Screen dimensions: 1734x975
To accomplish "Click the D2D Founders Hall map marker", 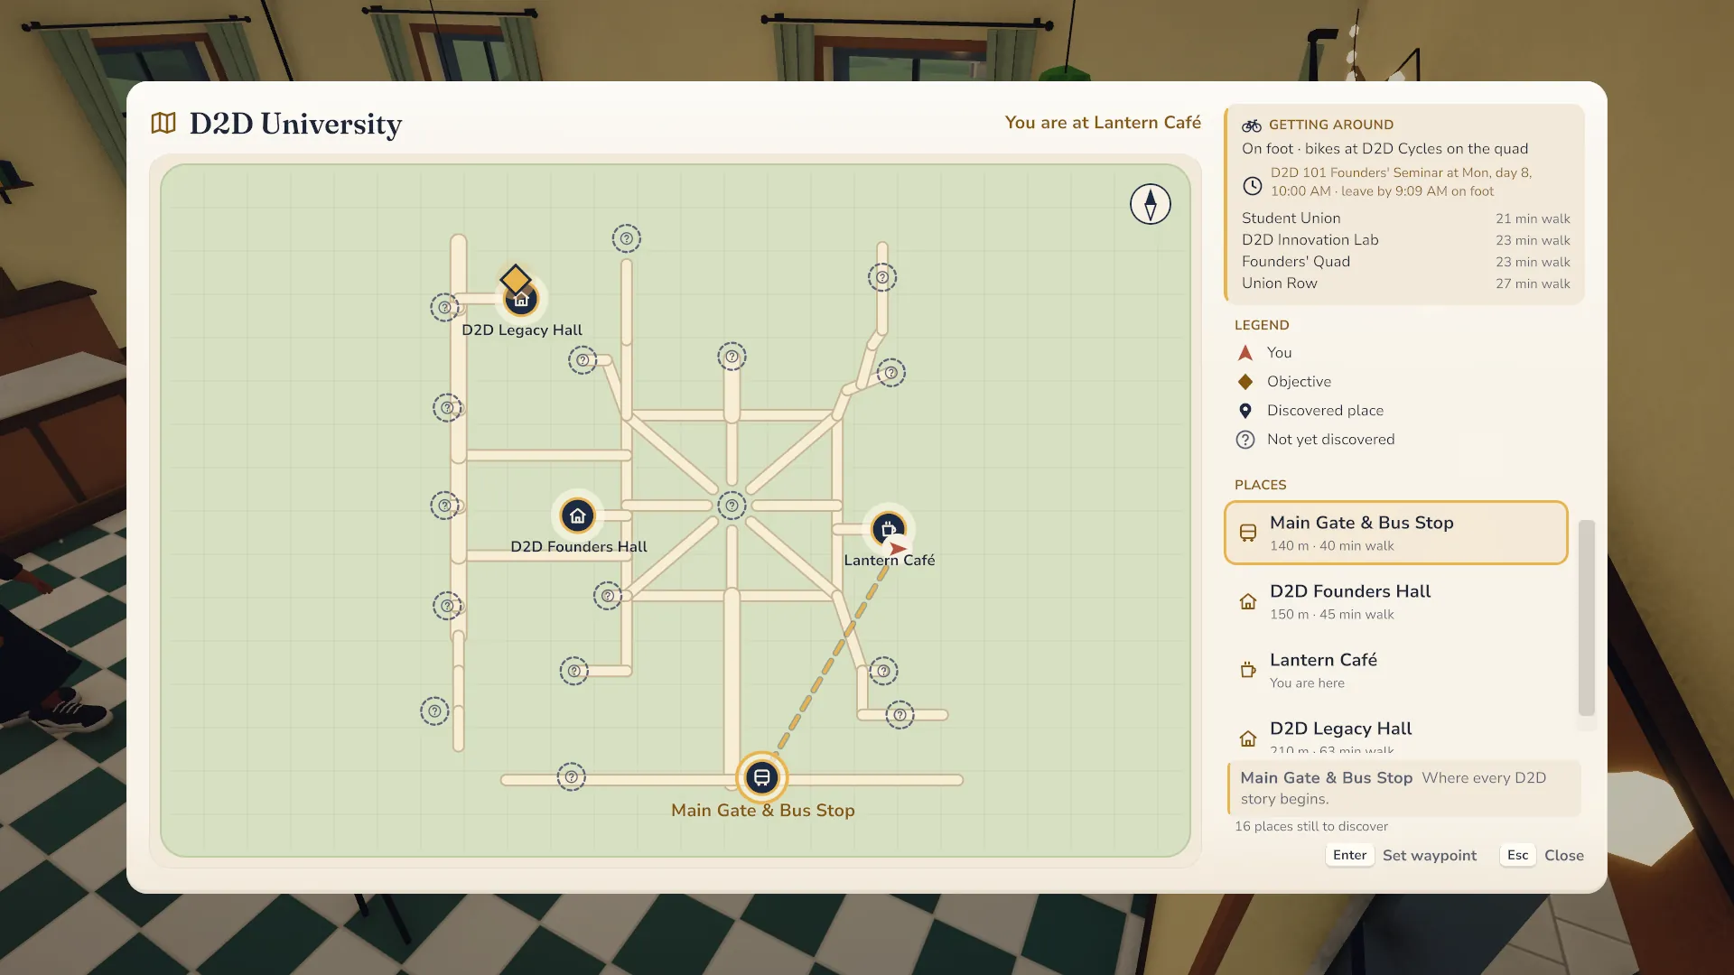I will (x=578, y=516).
